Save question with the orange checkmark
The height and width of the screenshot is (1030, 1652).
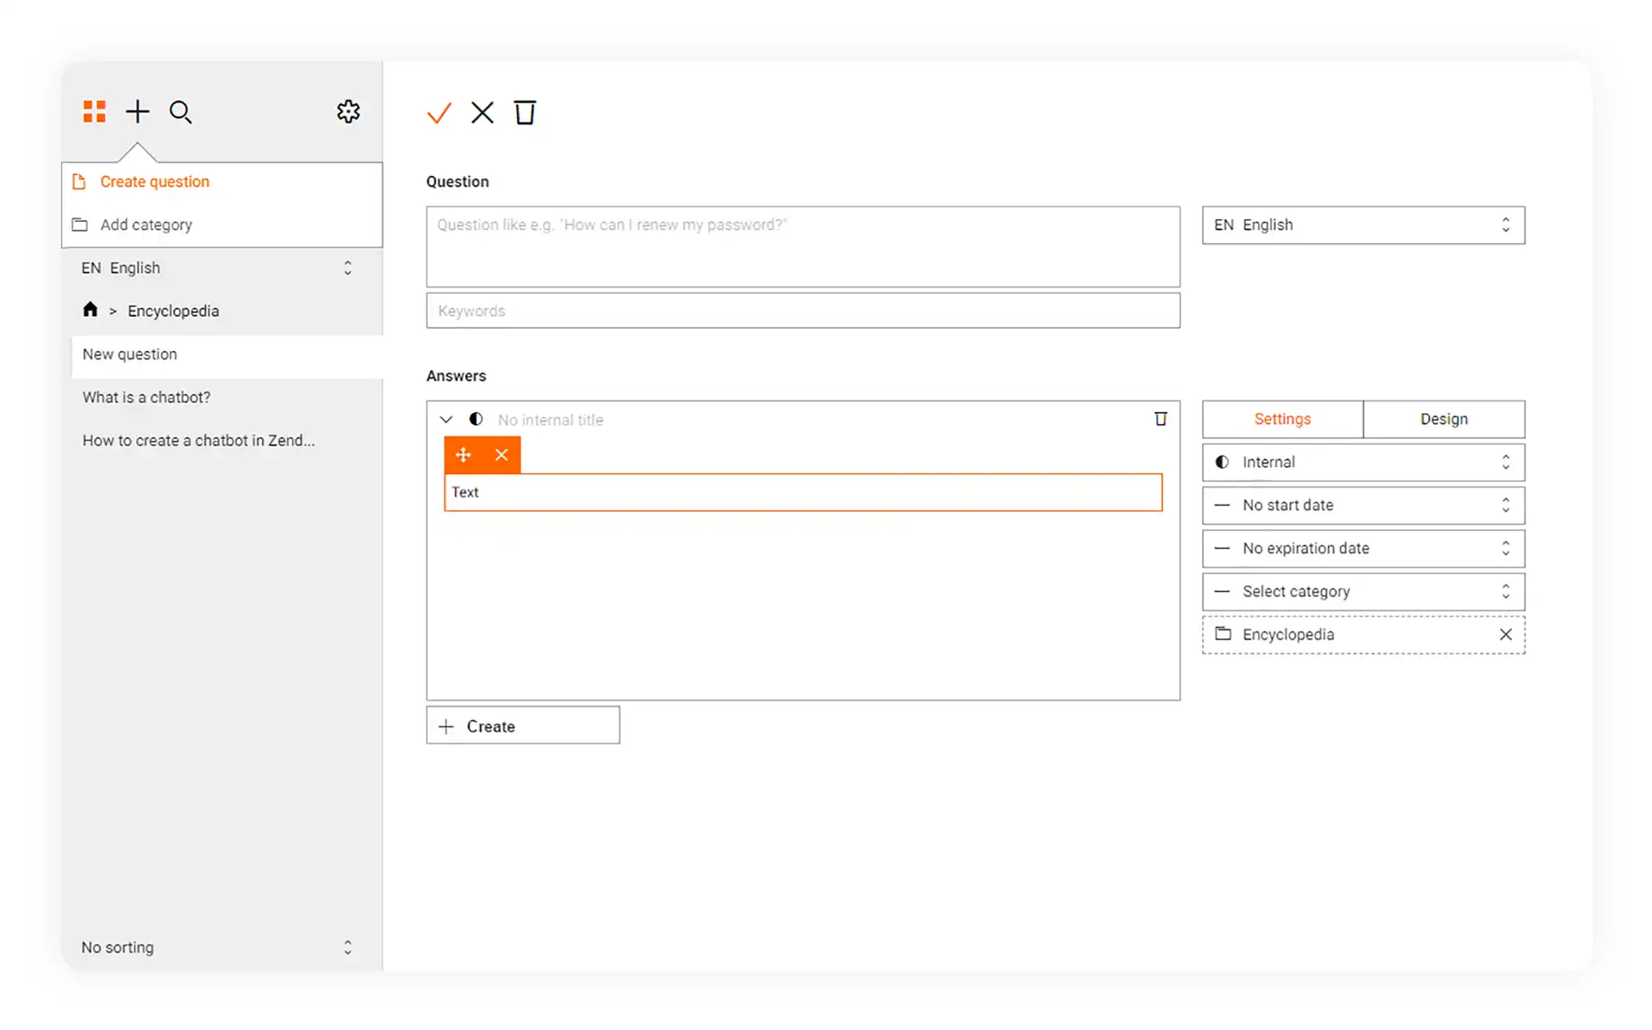click(439, 113)
